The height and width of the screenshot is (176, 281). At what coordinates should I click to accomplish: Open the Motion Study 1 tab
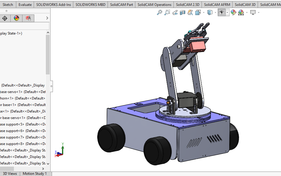coord(35,174)
